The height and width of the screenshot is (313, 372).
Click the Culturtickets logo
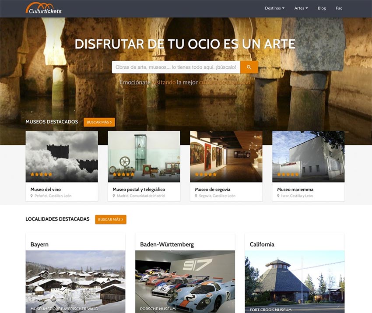click(x=44, y=8)
